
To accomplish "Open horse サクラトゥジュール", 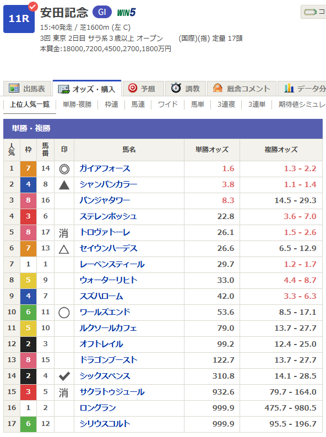I will tap(112, 392).
